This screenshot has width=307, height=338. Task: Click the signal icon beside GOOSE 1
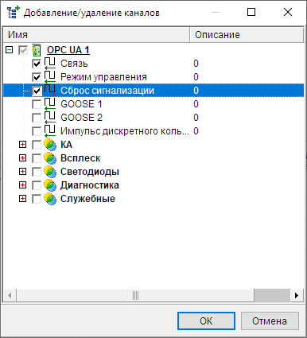(x=50, y=104)
